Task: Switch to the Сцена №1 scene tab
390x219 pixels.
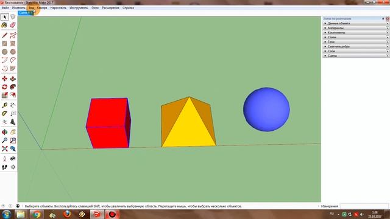Action: tap(26, 13)
